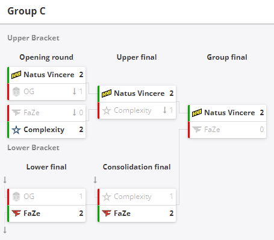Click the arrow above the Lower final OG row
The image size is (274, 240).
coord(5,180)
